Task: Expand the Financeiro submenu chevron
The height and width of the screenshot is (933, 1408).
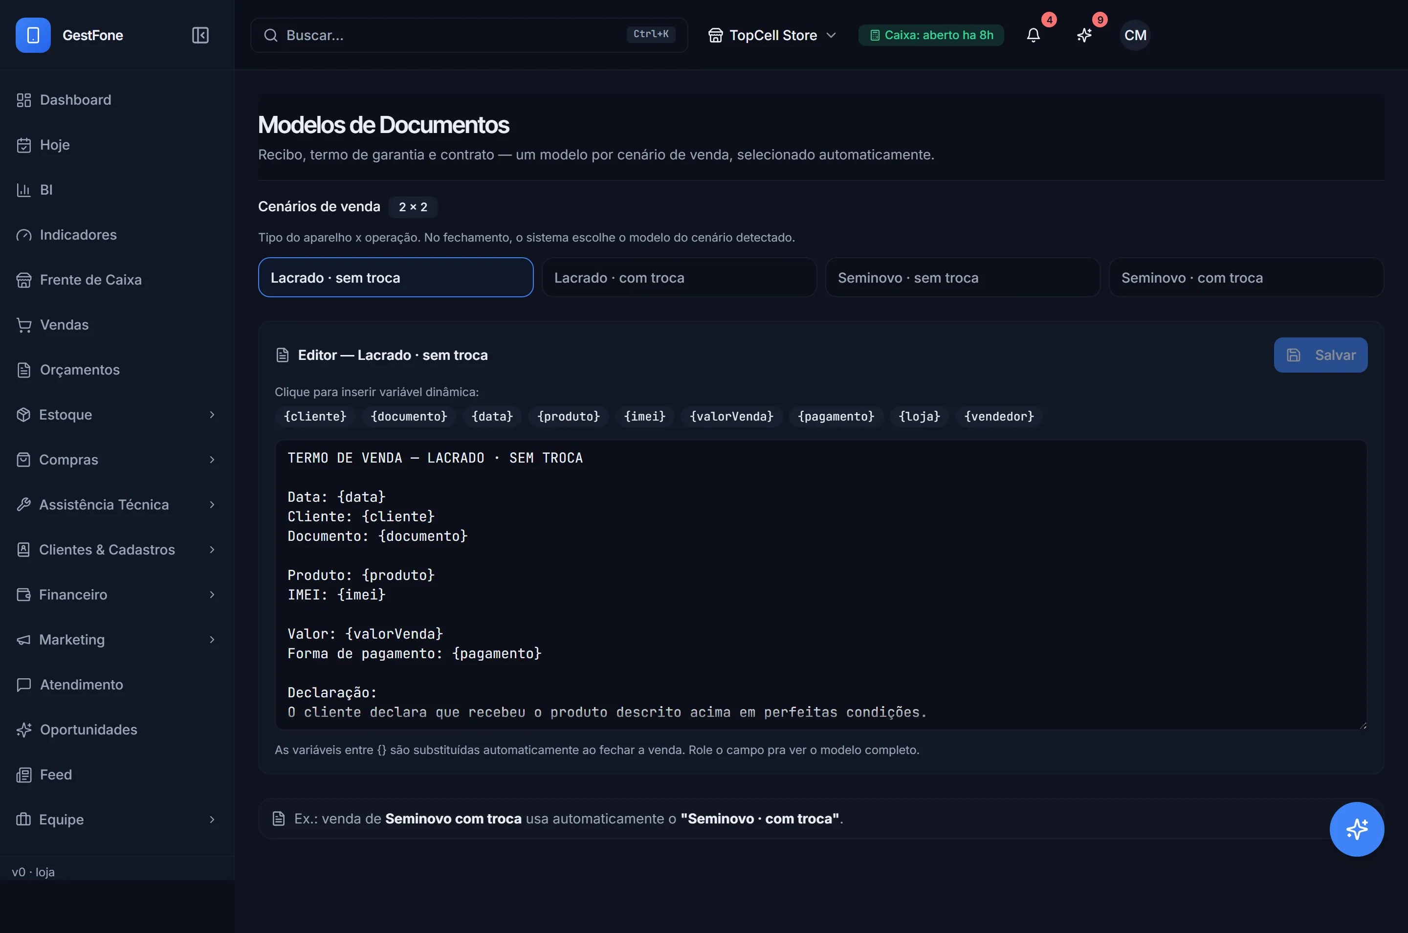Action: click(212, 595)
